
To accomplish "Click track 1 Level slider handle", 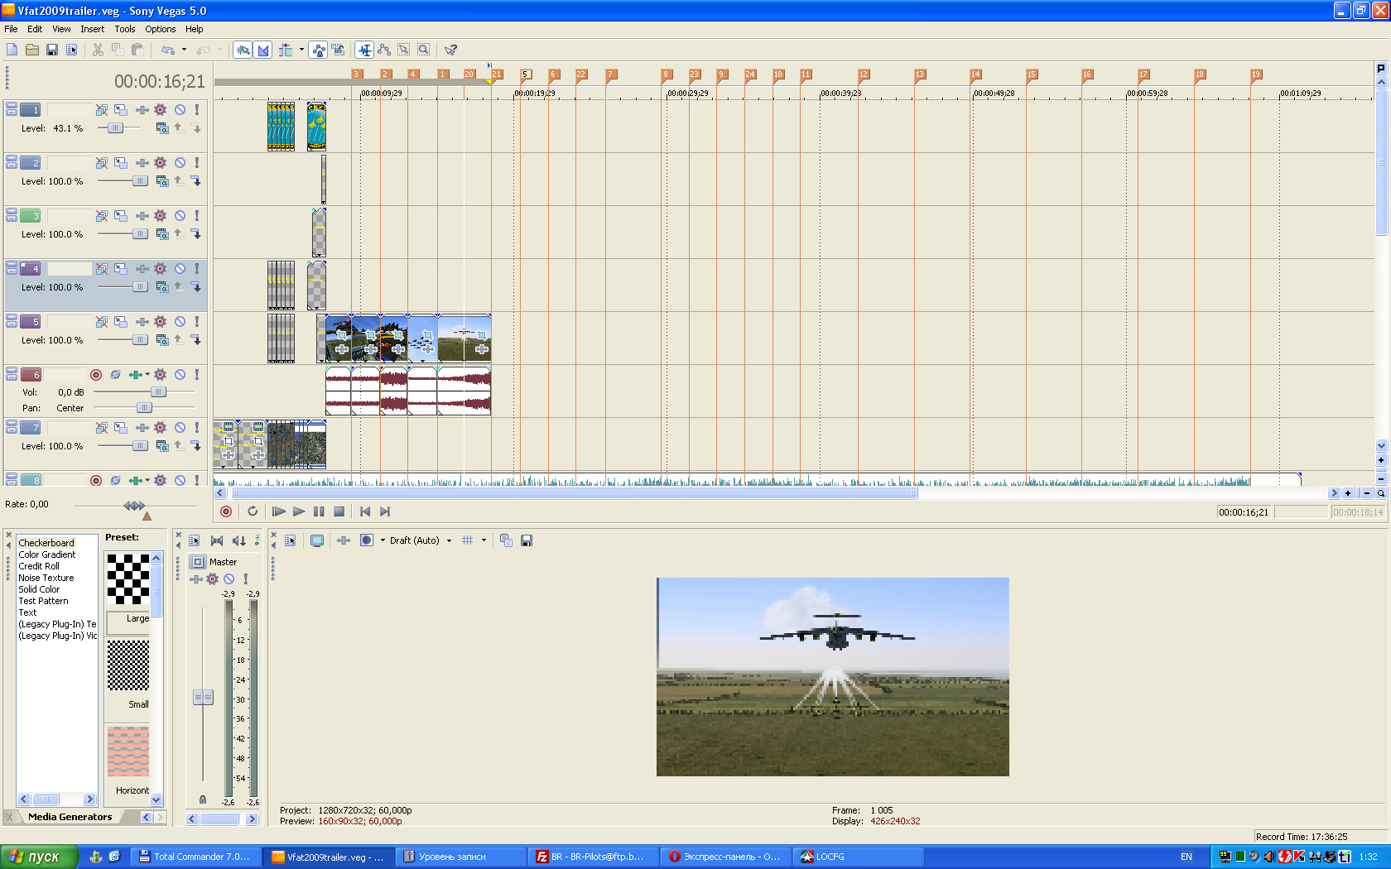I will pos(115,128).
